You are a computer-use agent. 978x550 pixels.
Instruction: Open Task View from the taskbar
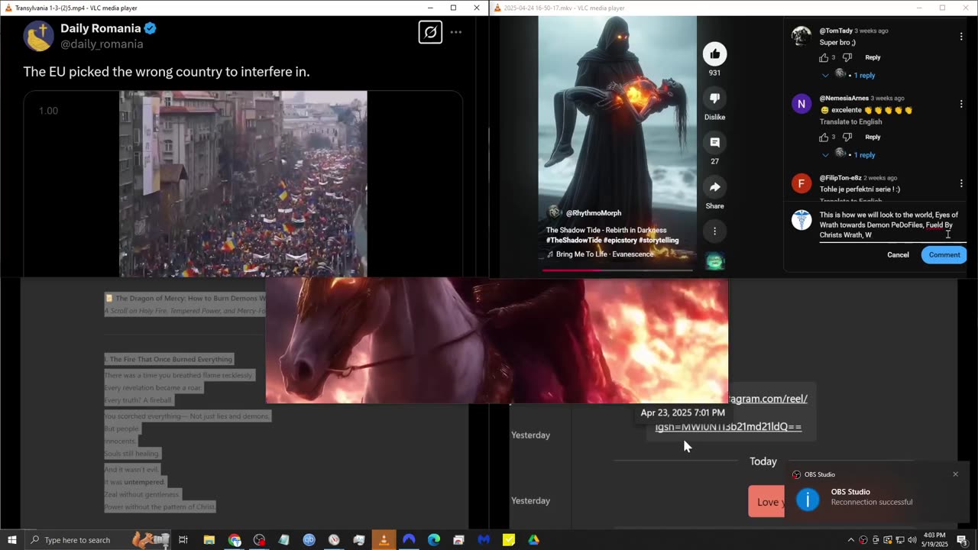183,540
